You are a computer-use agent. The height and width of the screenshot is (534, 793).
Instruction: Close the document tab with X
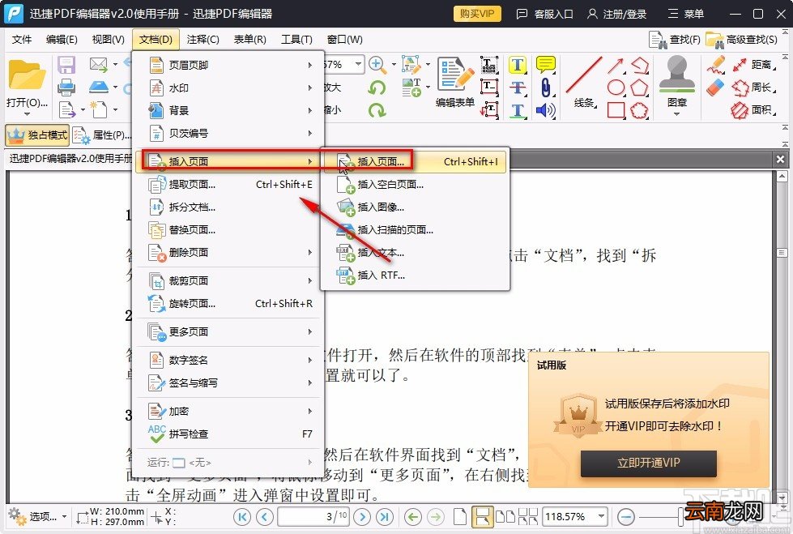tap(780, 160)
